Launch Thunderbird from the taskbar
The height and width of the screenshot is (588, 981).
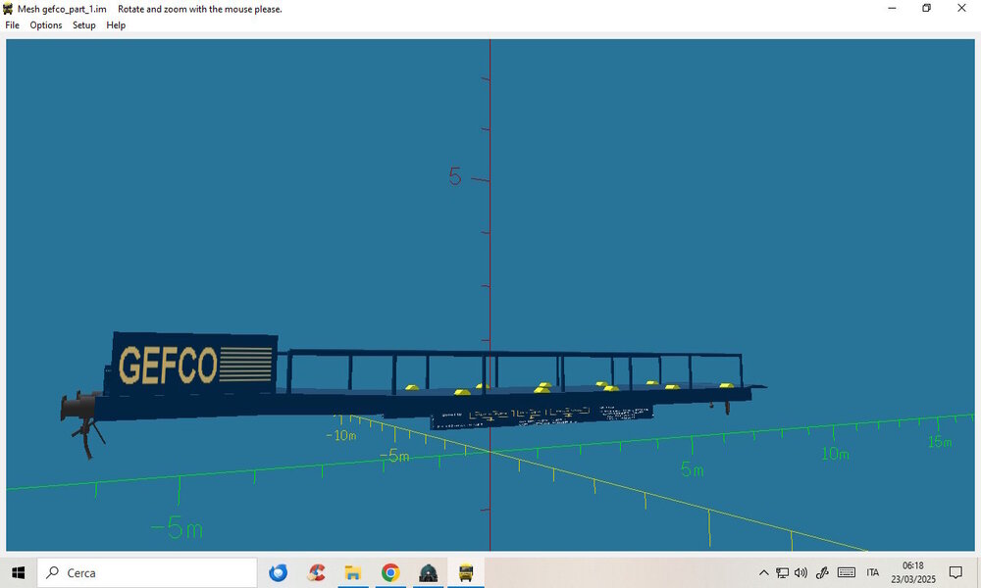[279, 572]
